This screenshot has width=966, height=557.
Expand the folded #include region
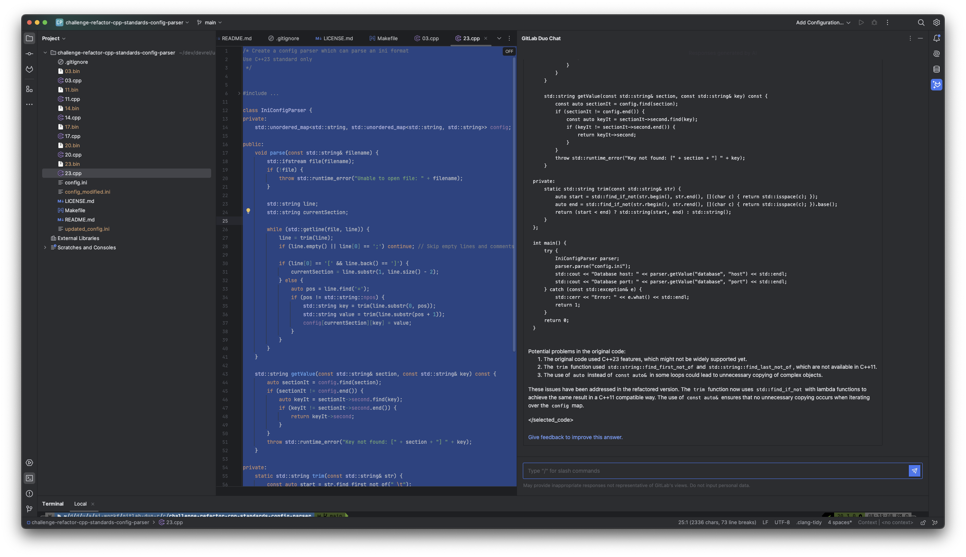(x=239, y=93)
